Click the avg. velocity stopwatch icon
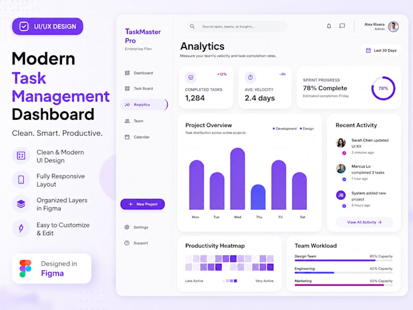This screenshot has width=413, height=310. point(250,77)
